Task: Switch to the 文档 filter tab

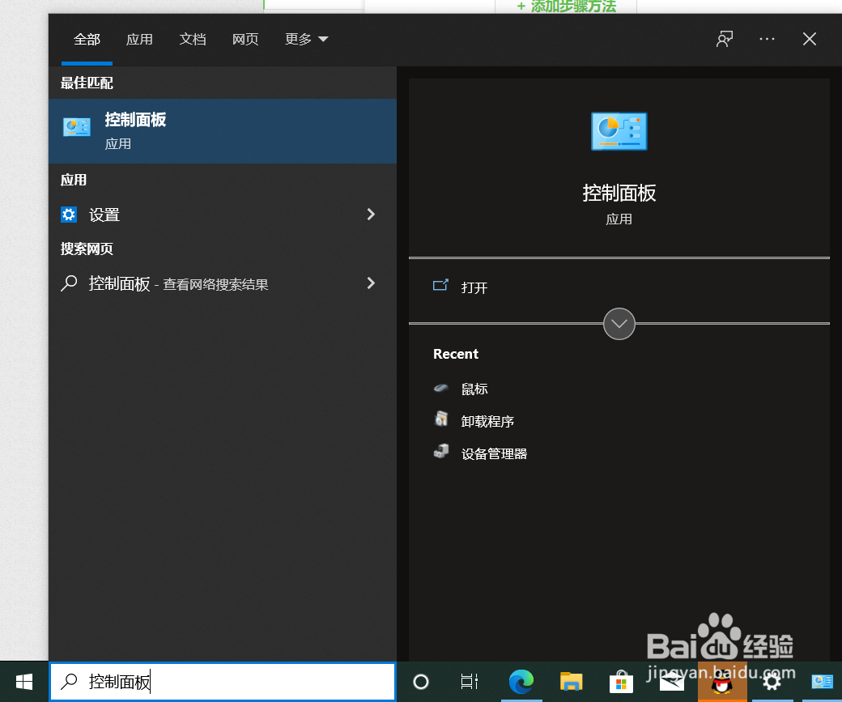Action: point(192,39)
